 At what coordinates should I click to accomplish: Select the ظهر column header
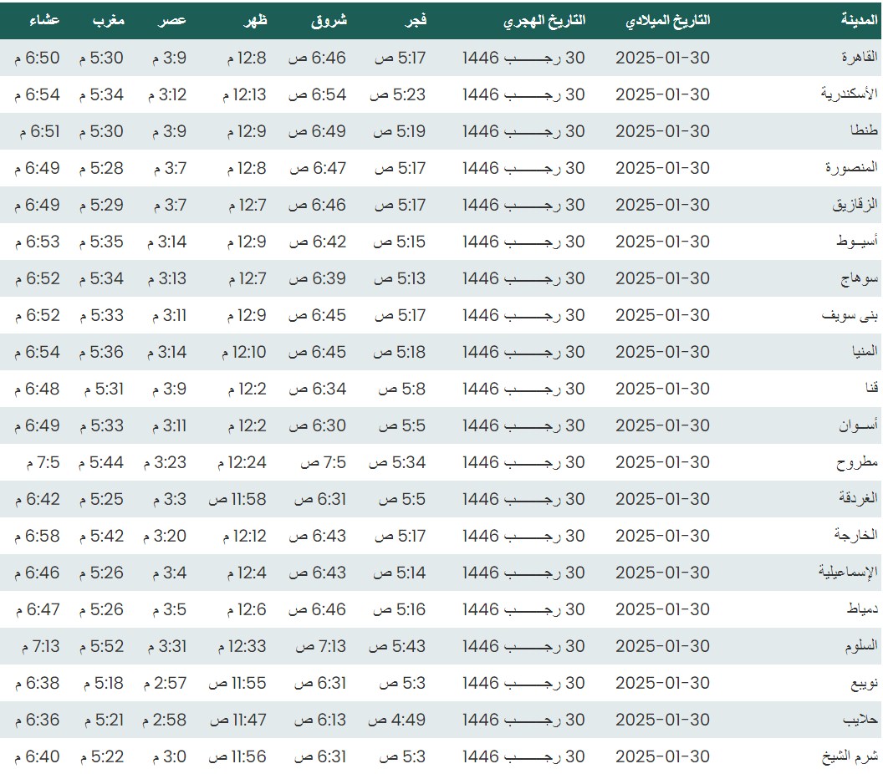click(256, 21)
